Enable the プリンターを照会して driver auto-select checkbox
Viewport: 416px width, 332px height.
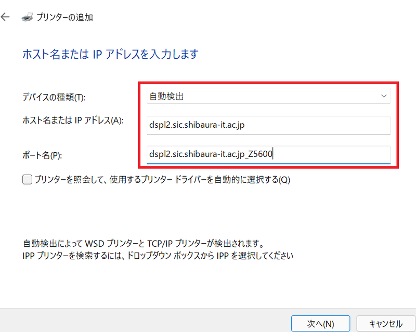pos(28,180)
